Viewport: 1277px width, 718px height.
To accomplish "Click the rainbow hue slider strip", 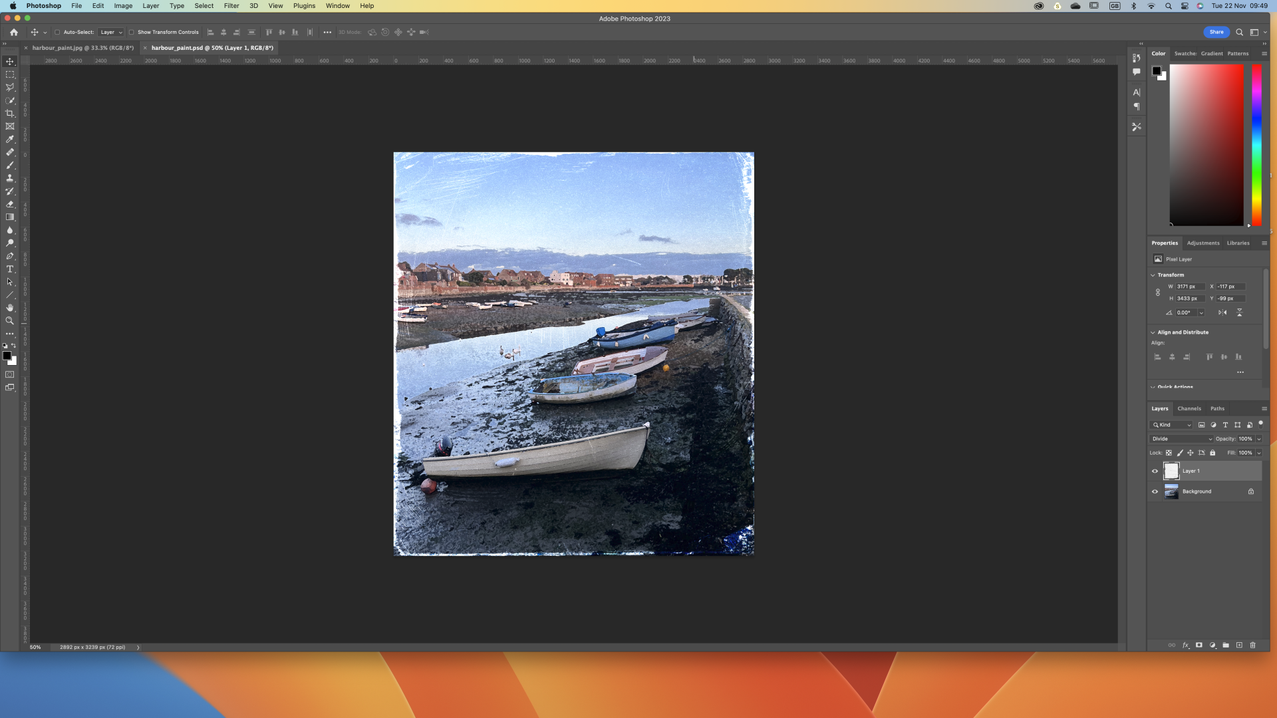I will (1256, 144).
